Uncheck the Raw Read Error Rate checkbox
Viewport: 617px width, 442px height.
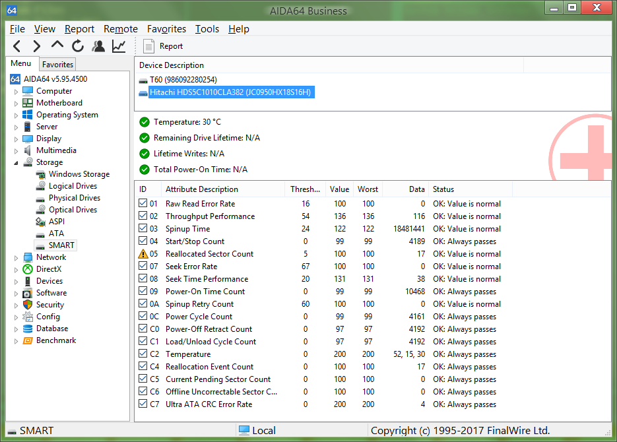(143, 204)
